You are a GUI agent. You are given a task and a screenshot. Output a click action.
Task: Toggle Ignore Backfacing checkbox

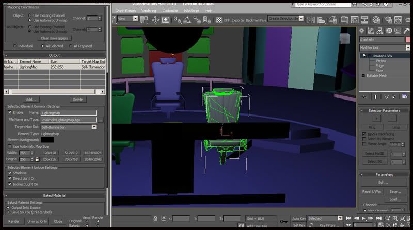364,134
